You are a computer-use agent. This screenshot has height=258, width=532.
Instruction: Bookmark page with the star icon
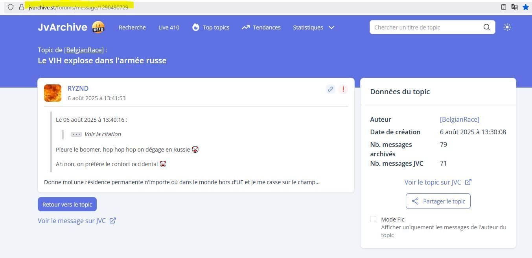[x=525, y=7]
